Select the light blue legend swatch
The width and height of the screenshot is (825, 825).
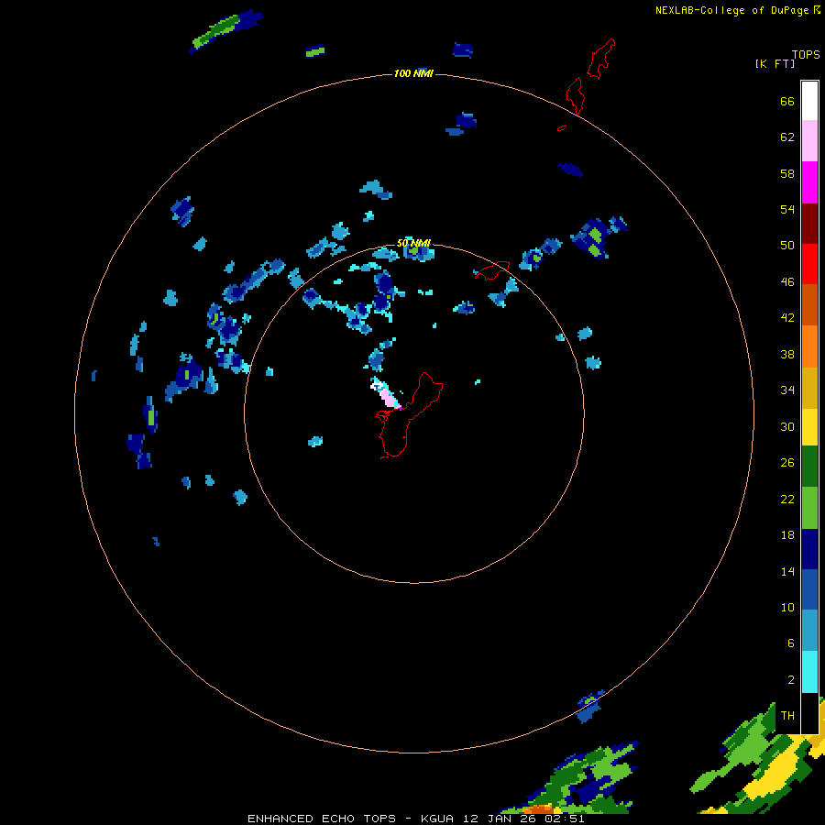809,631
